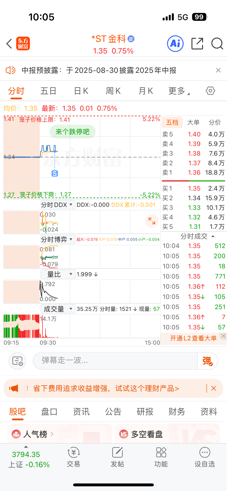Switch to the 月K tab

(x=146, y=91)
